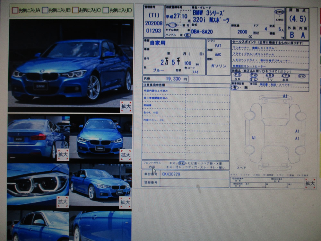Tick the お気に入りC favorite checkbox
The width and height of the screenshot is (321, 241).
tap(75, 10)
